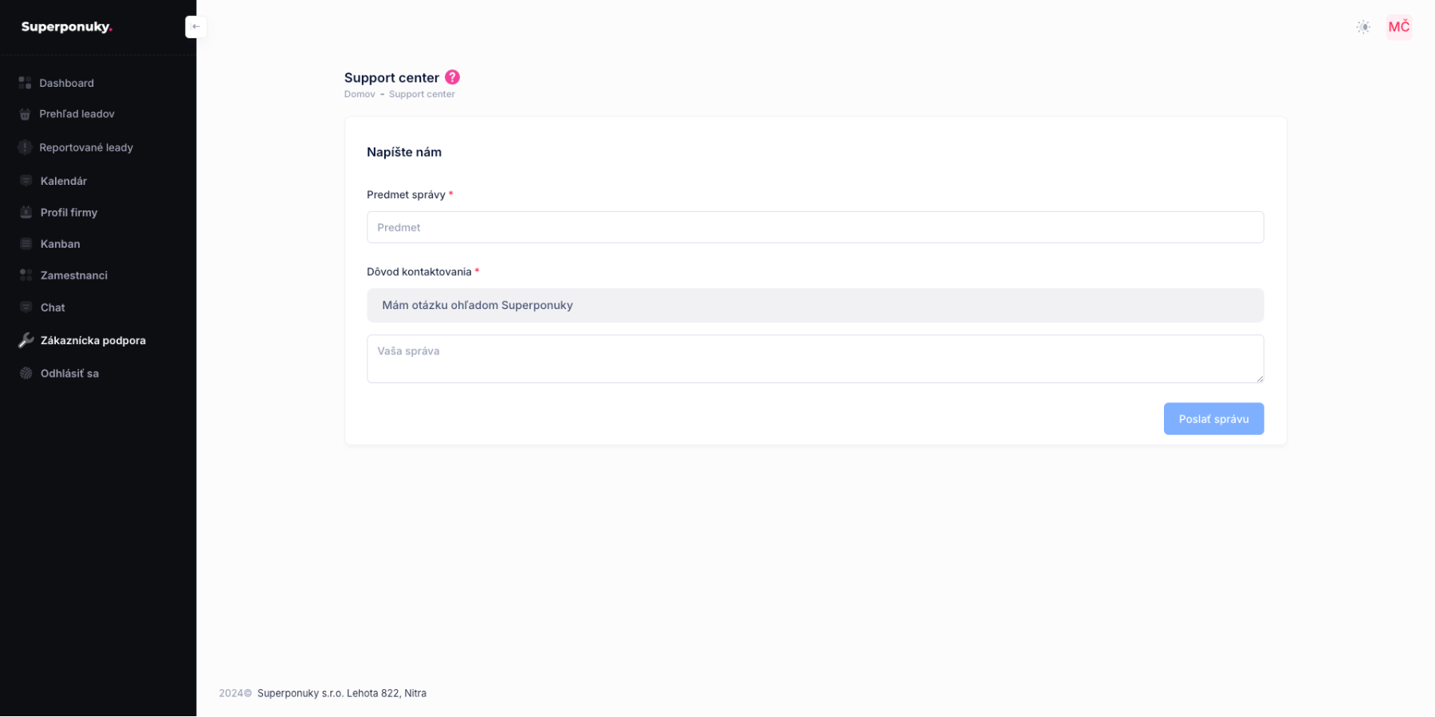
Task: Click the Dashboard icon in sidebar
Action: 25,83
